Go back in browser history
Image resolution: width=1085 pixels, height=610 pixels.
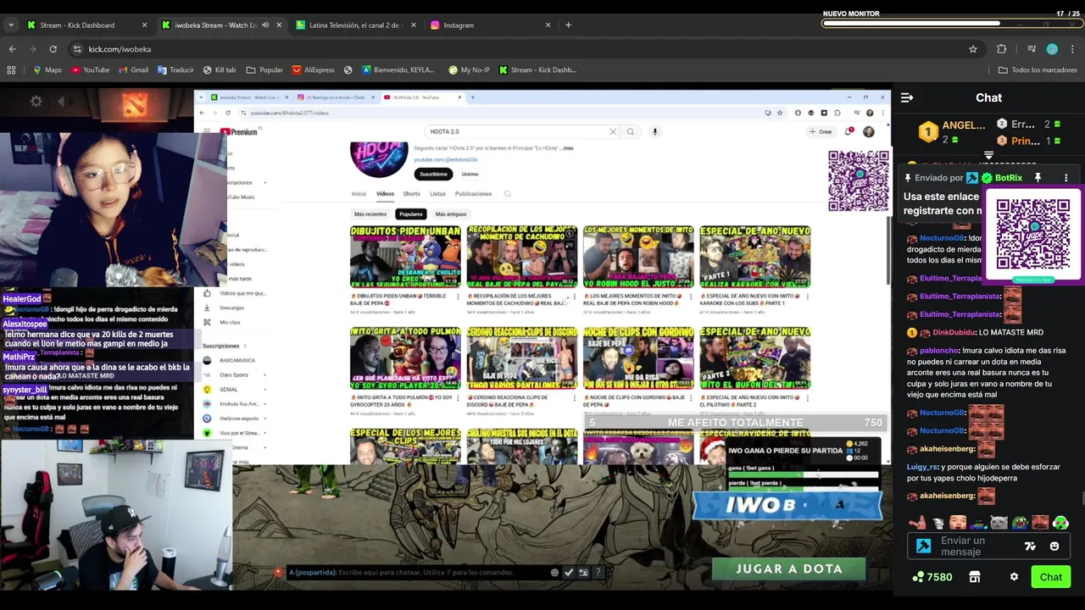pos(13,49)
